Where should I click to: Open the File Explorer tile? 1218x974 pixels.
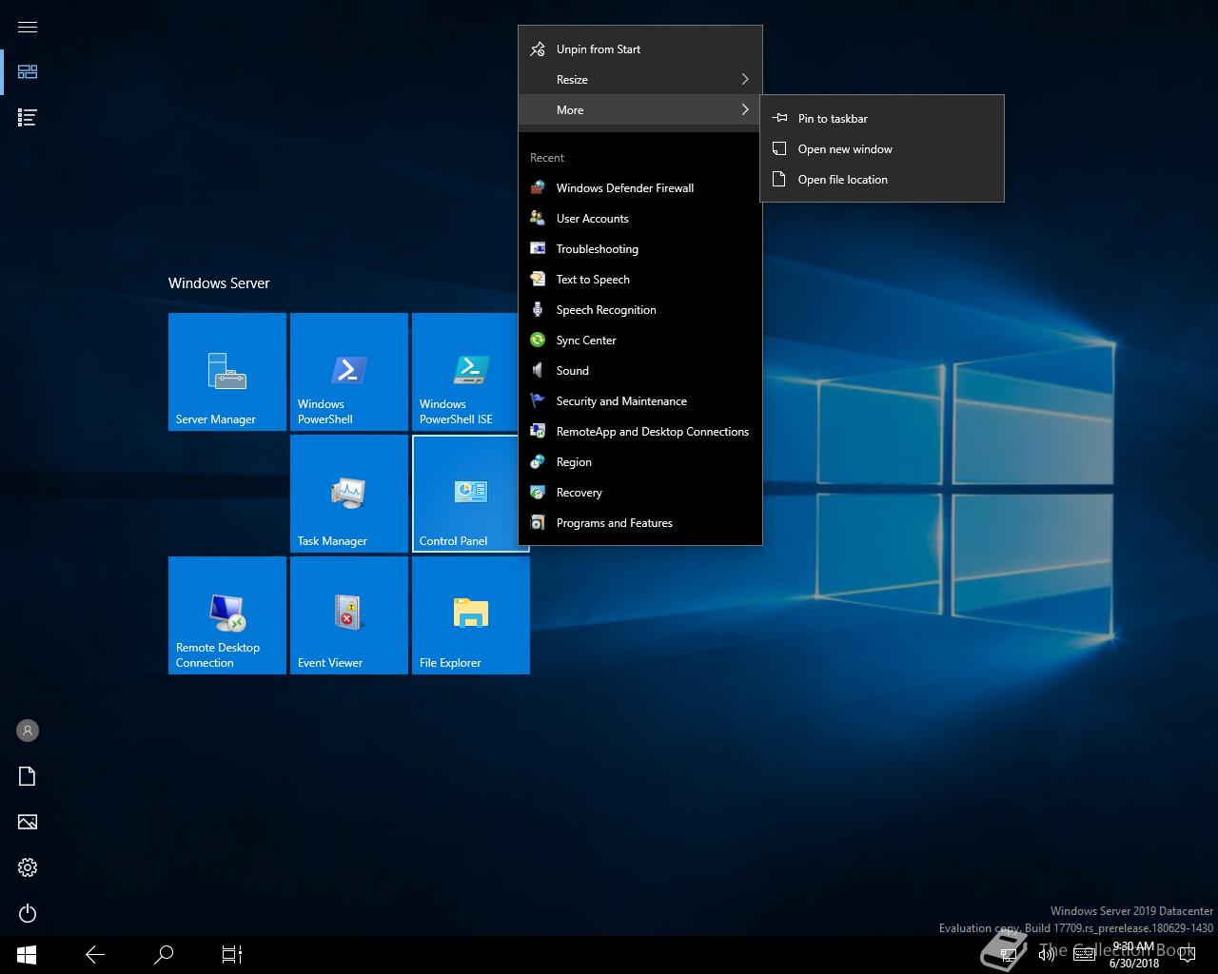(x=471, y=615)
